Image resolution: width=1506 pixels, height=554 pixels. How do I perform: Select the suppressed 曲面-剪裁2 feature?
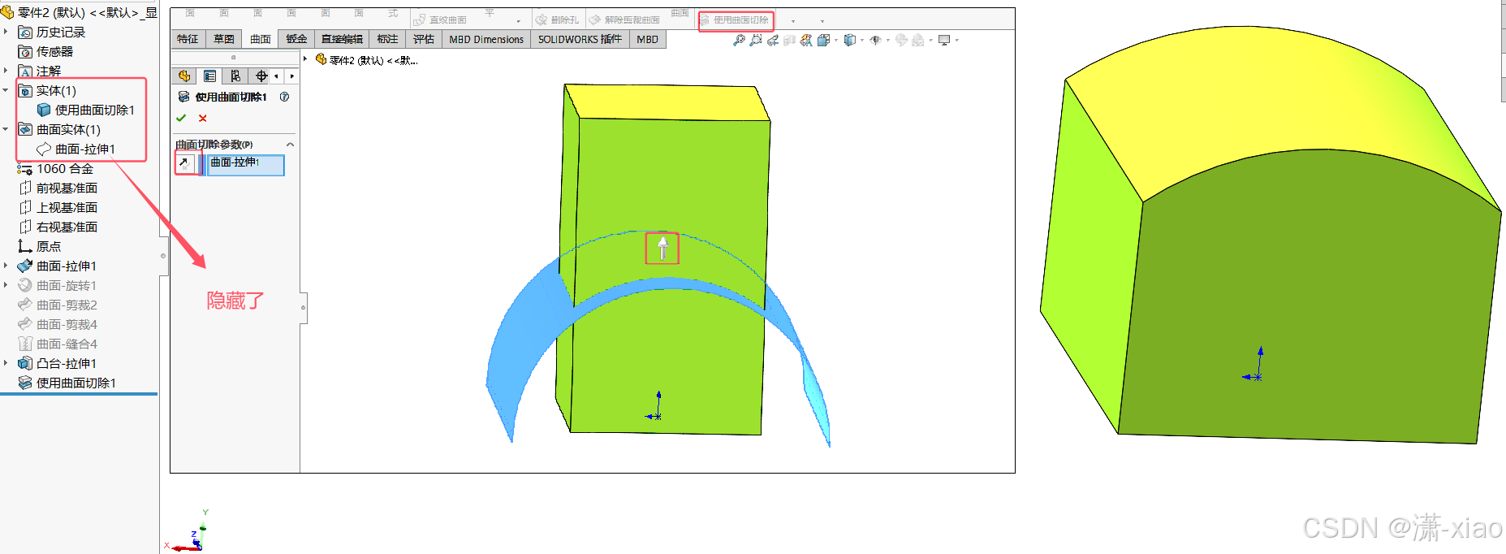57,305
